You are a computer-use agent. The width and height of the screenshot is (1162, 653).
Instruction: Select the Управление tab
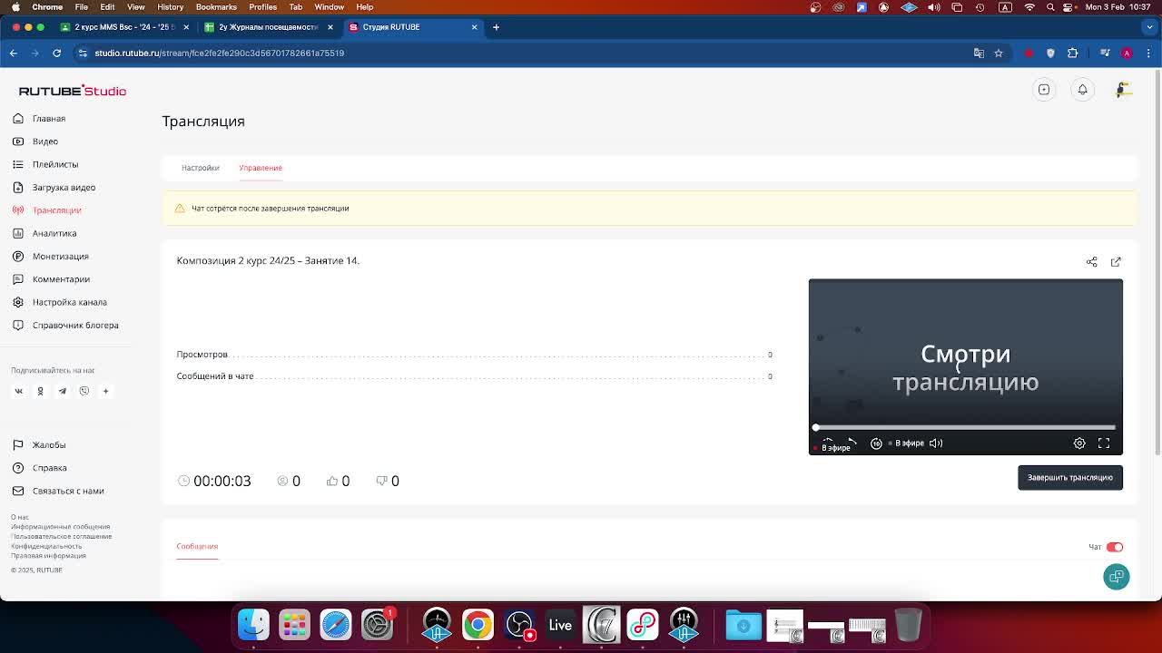point(261,168)
